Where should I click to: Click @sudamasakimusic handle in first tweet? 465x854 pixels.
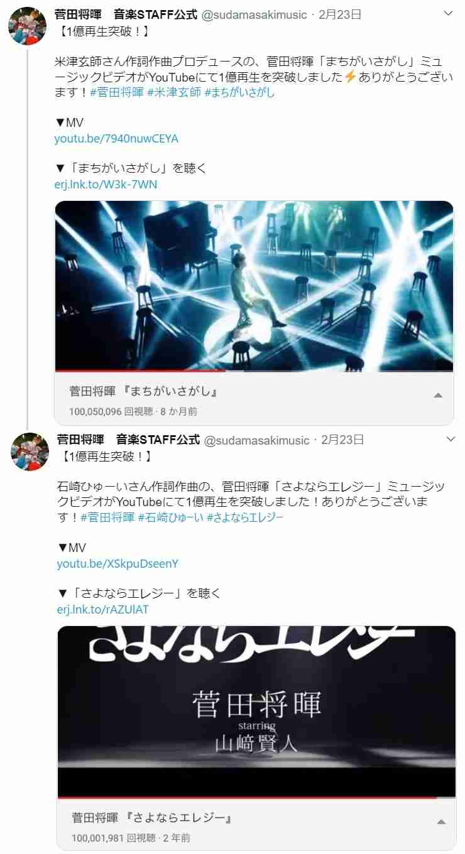coord(254,14)
